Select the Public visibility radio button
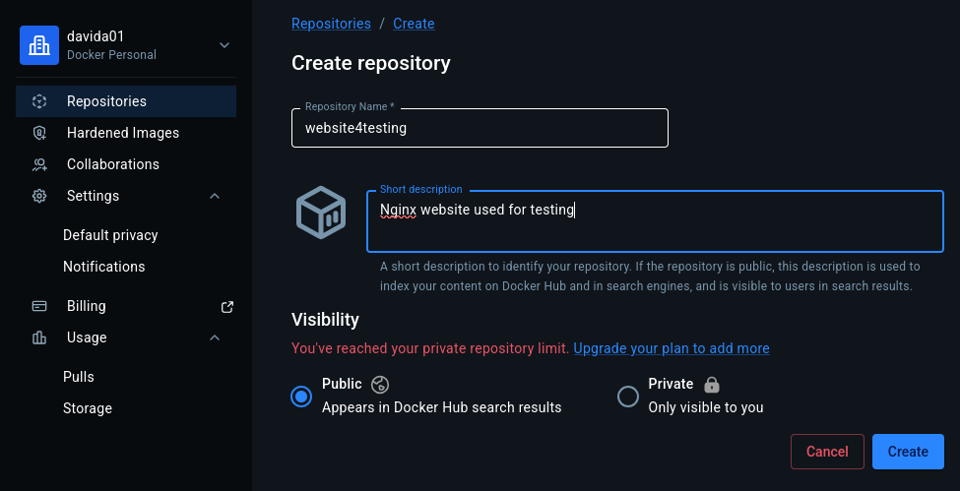Screen dimensions: 960x491 [301, 397]
